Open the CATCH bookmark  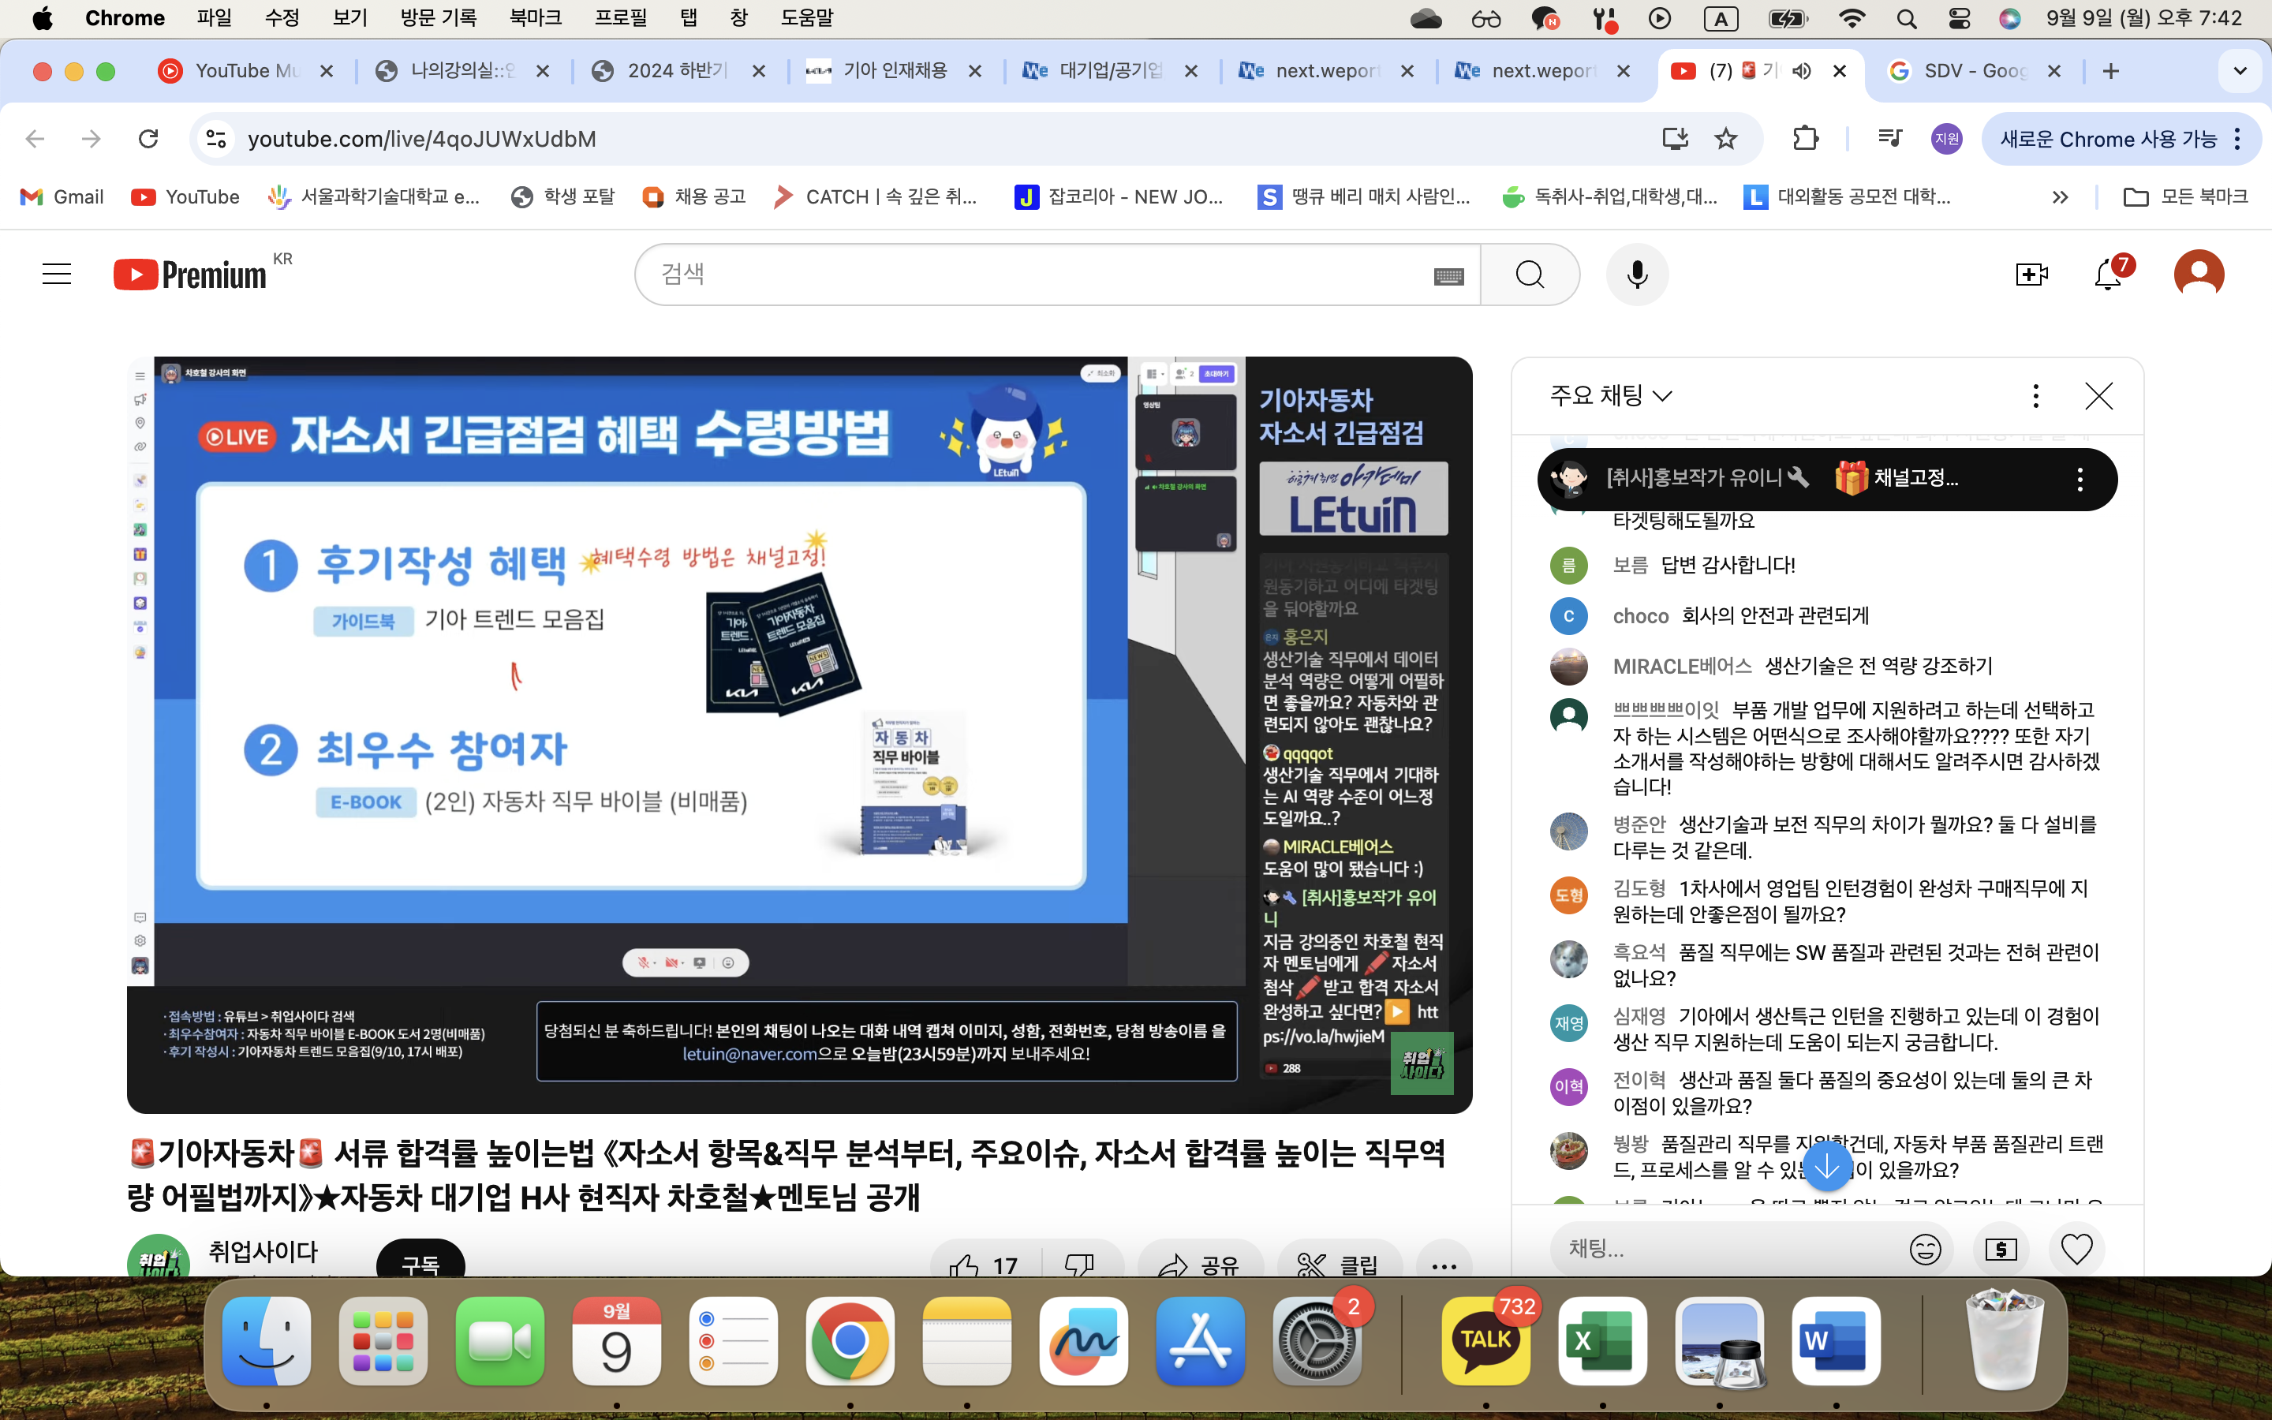875,197
